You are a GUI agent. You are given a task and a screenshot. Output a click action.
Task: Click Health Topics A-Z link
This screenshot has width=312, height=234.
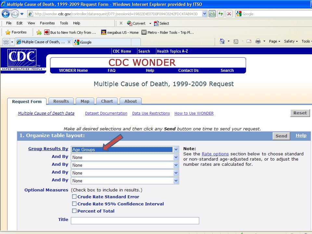point(172,51)
